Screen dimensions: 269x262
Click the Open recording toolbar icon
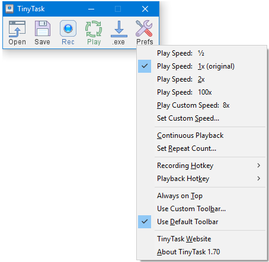tap(17, 33)
